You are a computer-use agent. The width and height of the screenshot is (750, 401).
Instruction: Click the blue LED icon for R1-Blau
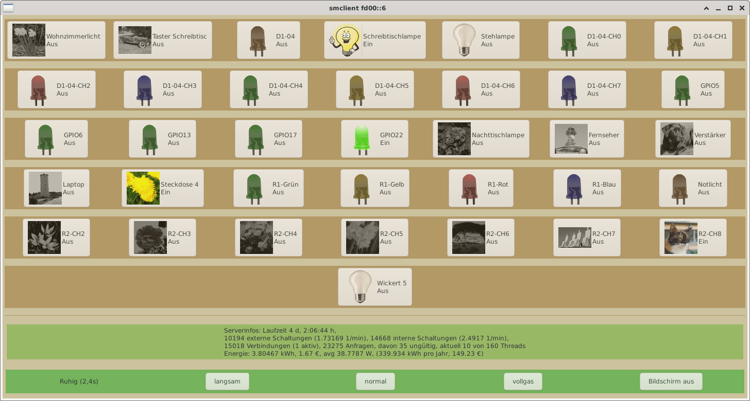tap(574, 188)
